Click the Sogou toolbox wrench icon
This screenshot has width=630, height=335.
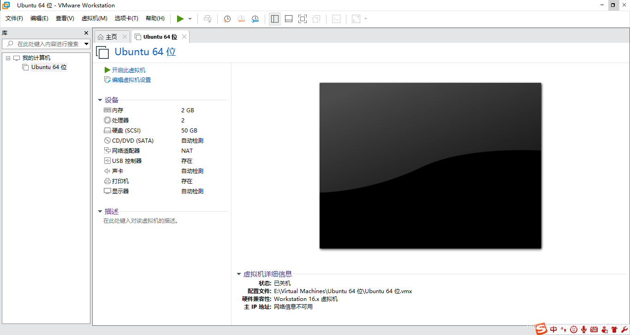click(x=624, y=329)
